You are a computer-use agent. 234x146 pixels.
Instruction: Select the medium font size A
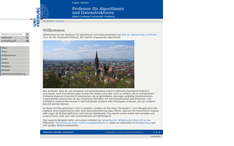(x=156, y=132)
